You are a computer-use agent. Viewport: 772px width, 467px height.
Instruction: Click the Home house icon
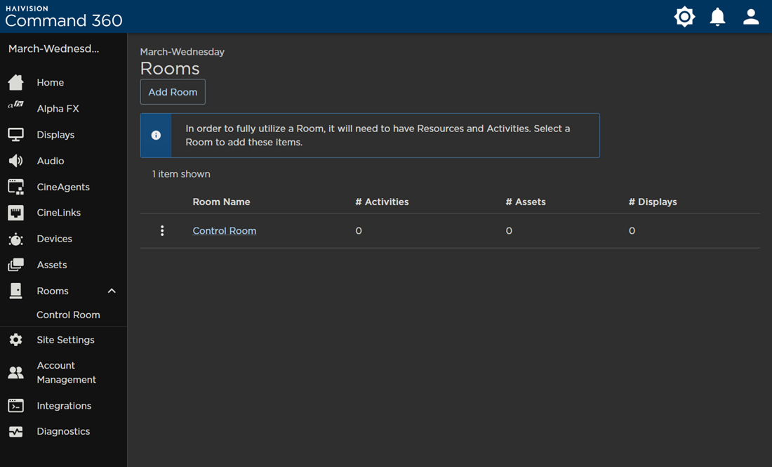point(15,82)
